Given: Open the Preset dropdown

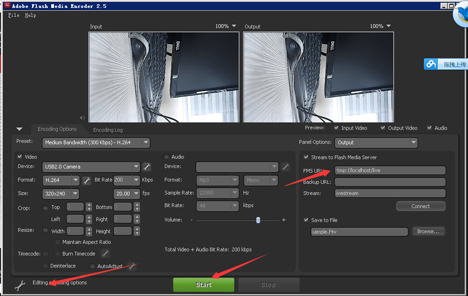Looking at the screenshot, I should point(96,142).
